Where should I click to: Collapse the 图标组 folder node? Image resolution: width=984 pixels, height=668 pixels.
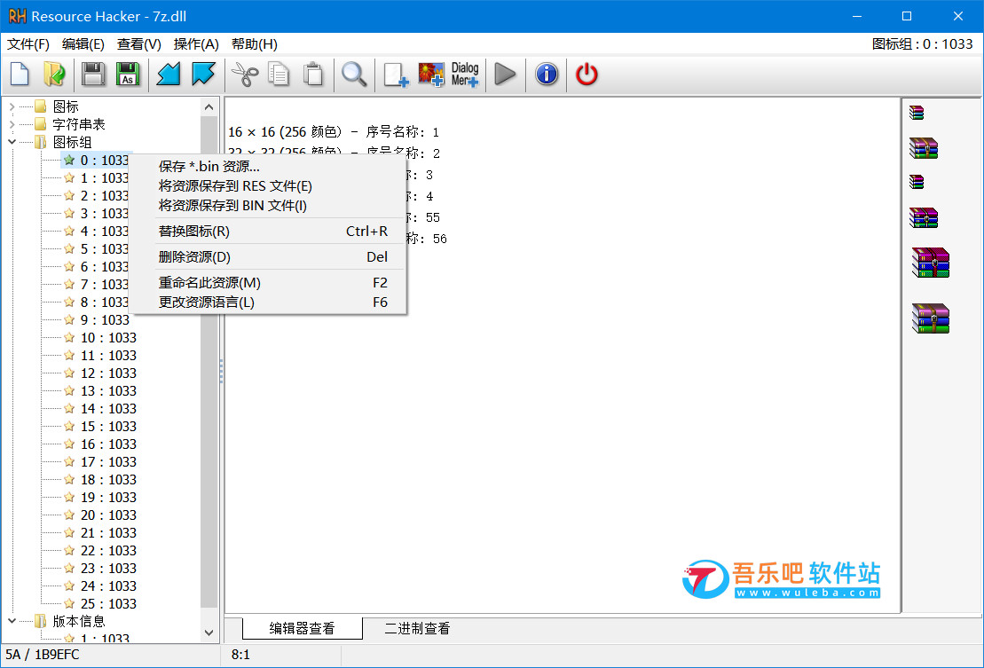point(12,142)
